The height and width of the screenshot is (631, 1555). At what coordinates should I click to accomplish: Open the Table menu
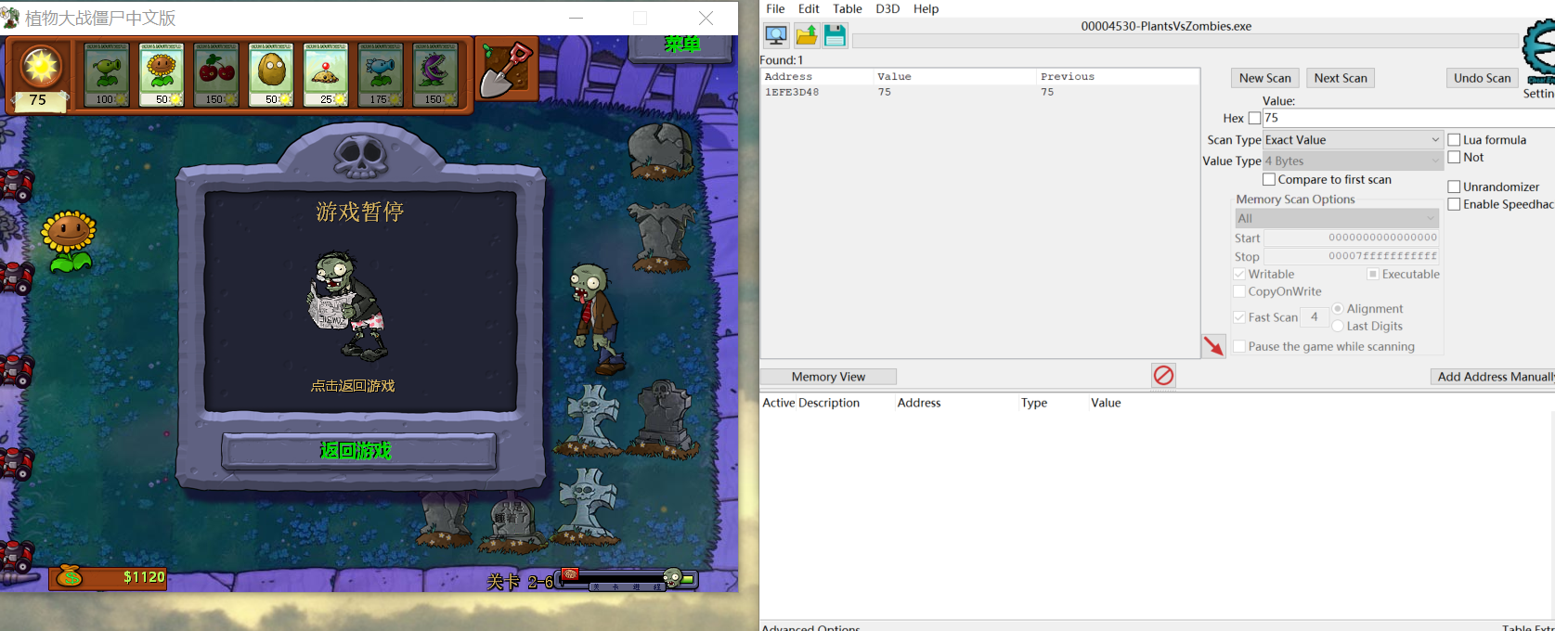coord(848,8)
